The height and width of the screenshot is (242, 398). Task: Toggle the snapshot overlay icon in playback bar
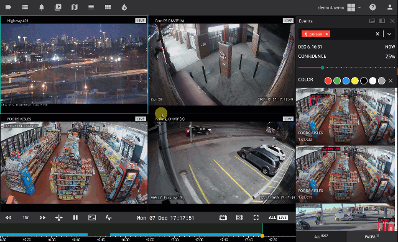[x=92, y=217]
